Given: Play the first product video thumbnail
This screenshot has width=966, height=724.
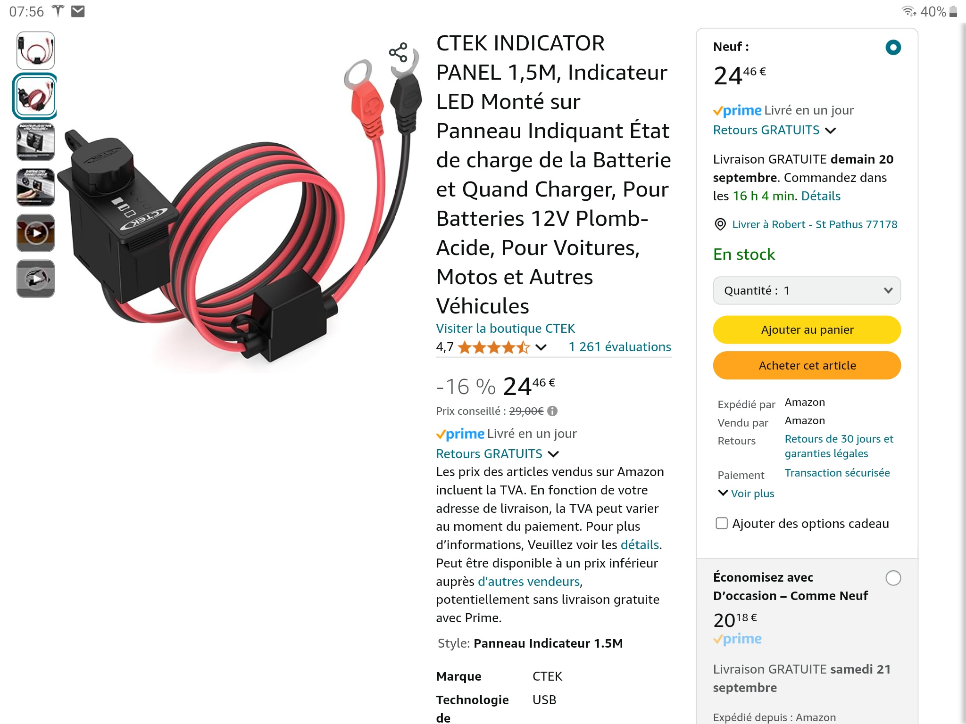Looking at the screenshot, I should pyautogui.click(x=36, y=233).
